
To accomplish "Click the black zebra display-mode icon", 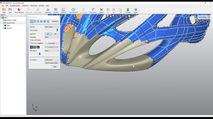I will tap(38, 47).
